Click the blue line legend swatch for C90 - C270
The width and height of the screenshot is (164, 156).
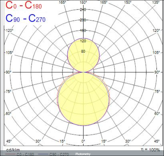click(43, 154)
